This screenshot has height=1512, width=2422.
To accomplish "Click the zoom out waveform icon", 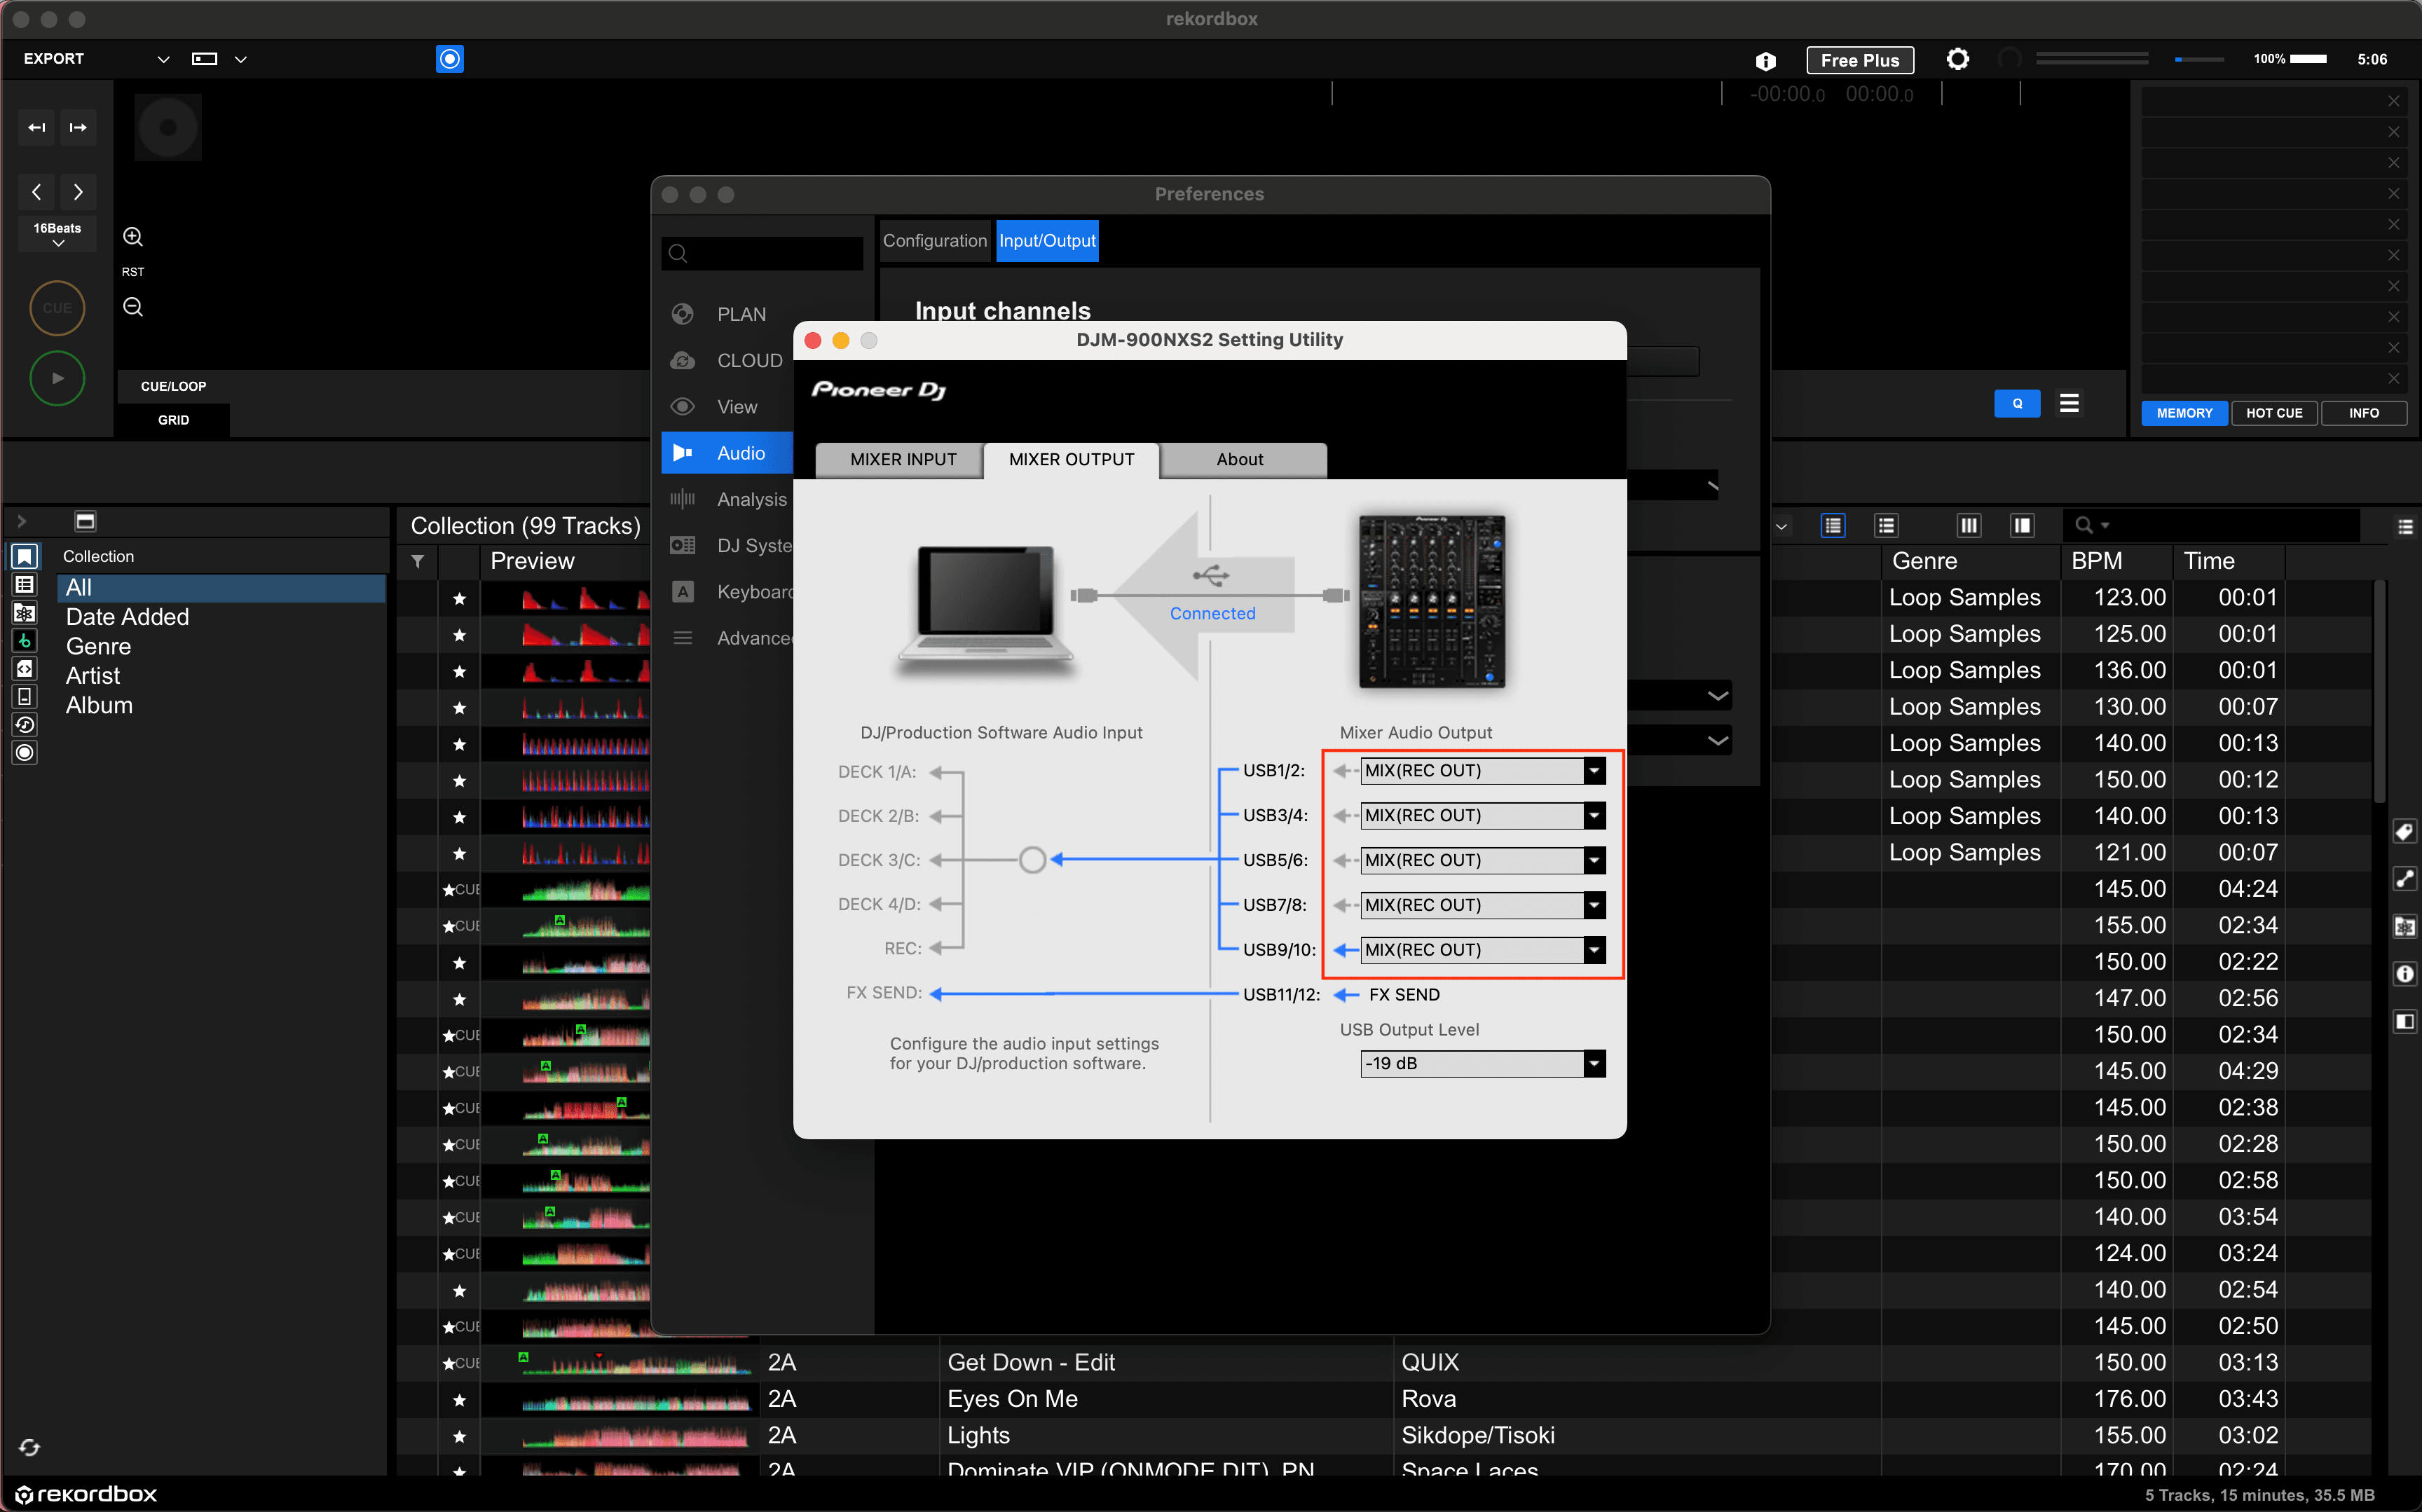I will point(133,307).
